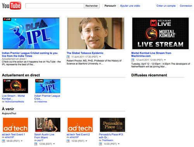Click calendar icon next to 13:00 (PDT)

click(x=100, y=144)
